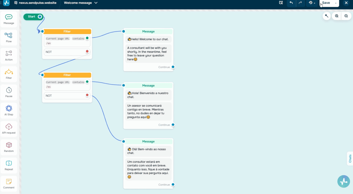Zoom in on the canvas
Screen dimensions: 353x194
click(x=337, y=16)
